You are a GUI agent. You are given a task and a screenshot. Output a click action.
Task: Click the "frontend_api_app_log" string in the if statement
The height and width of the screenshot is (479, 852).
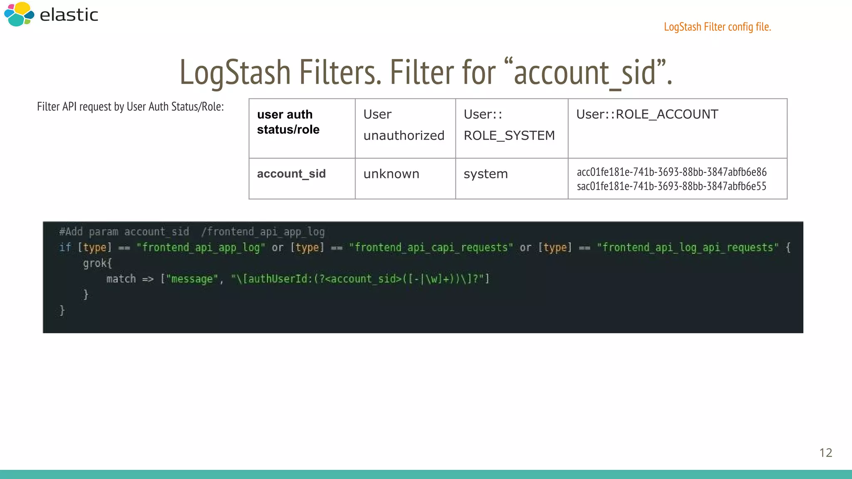(x=201, y=247)
